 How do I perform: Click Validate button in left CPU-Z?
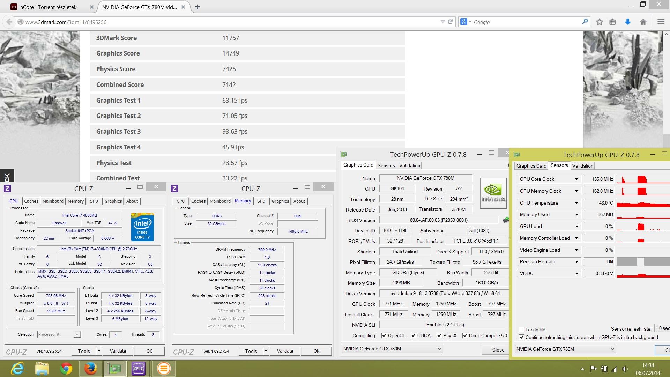(x=118, y=351)
